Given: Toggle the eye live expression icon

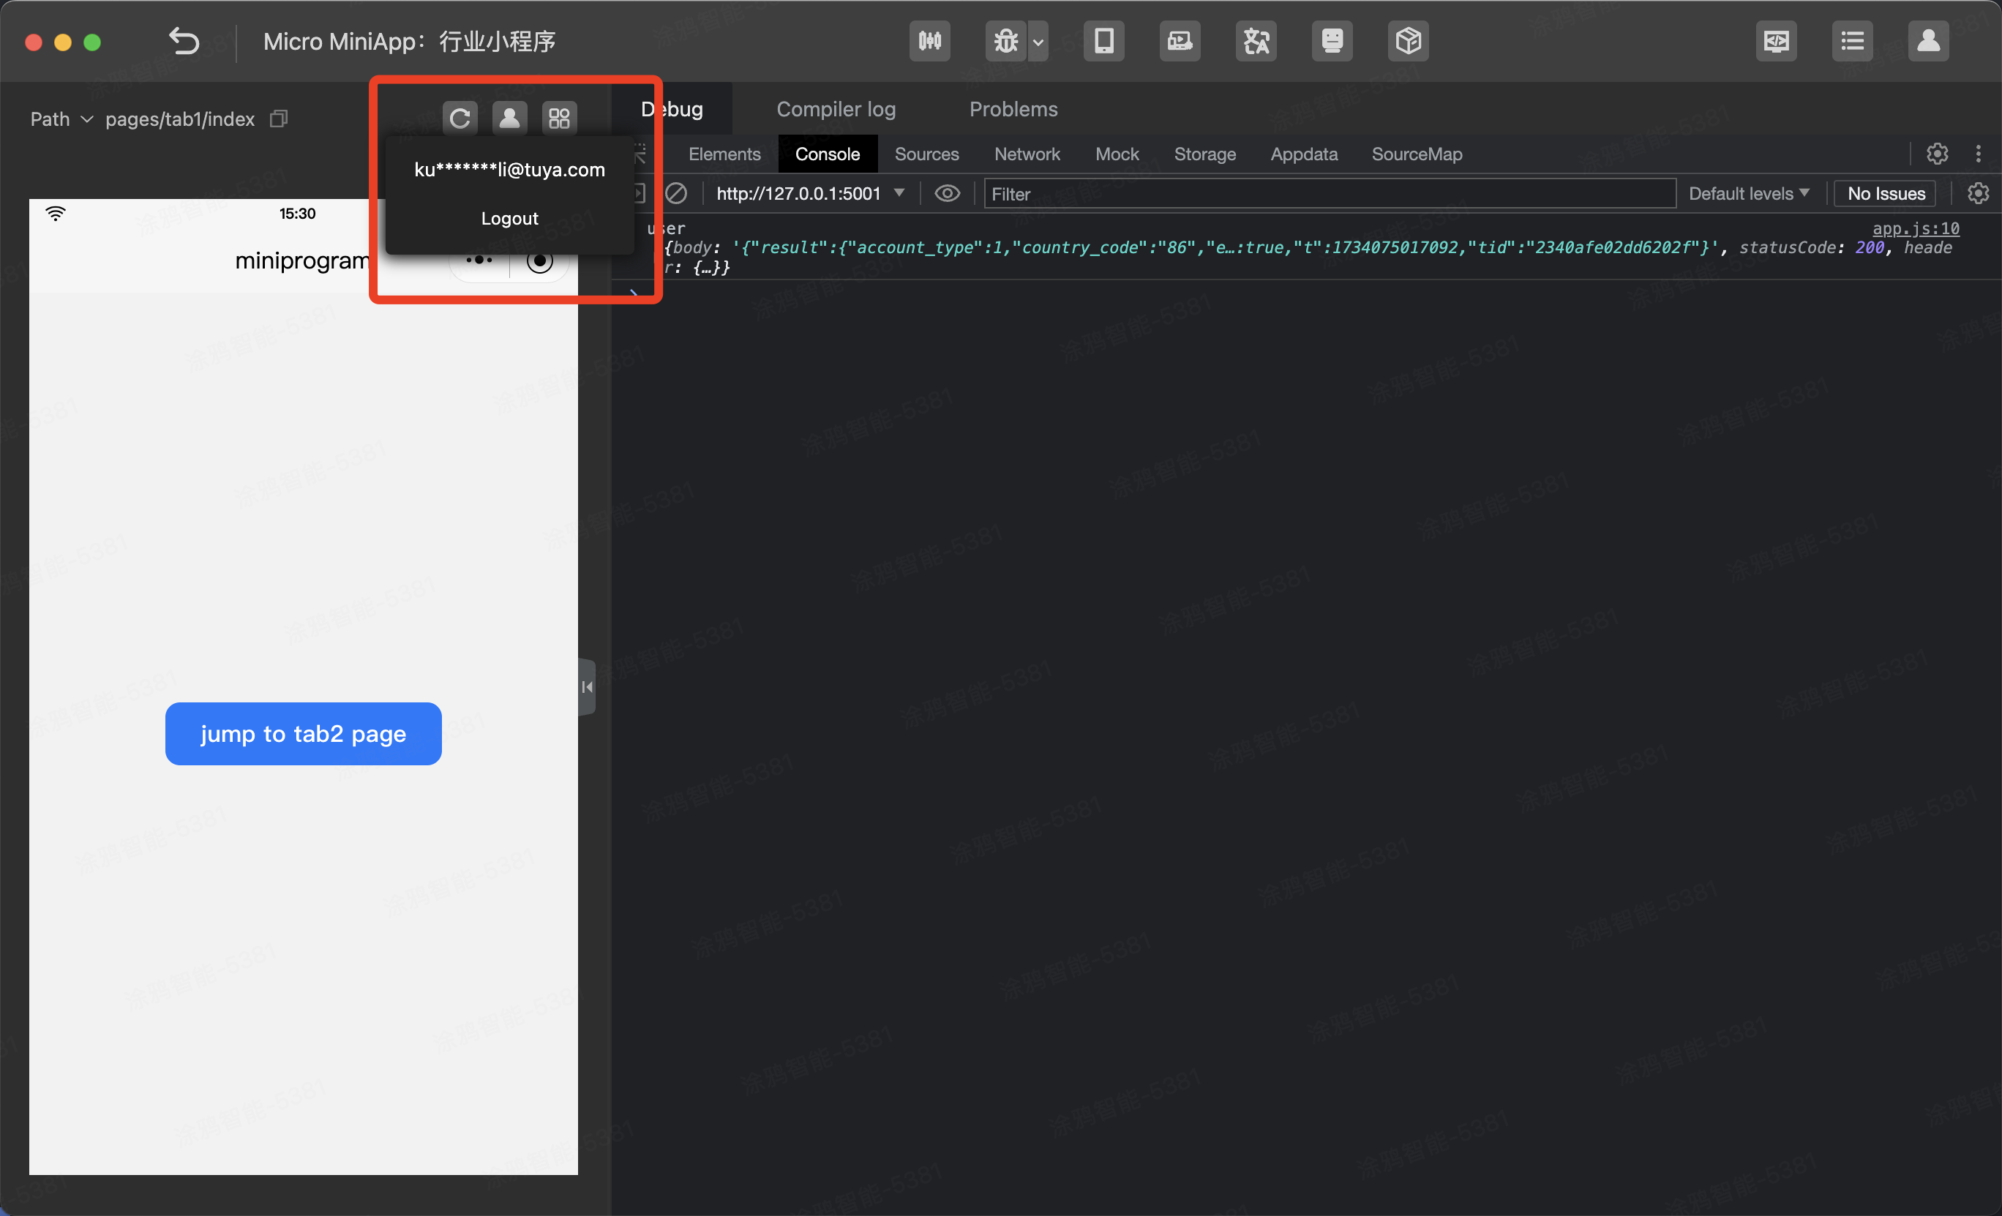Looking at the screenshot, I should pos(947,193).
